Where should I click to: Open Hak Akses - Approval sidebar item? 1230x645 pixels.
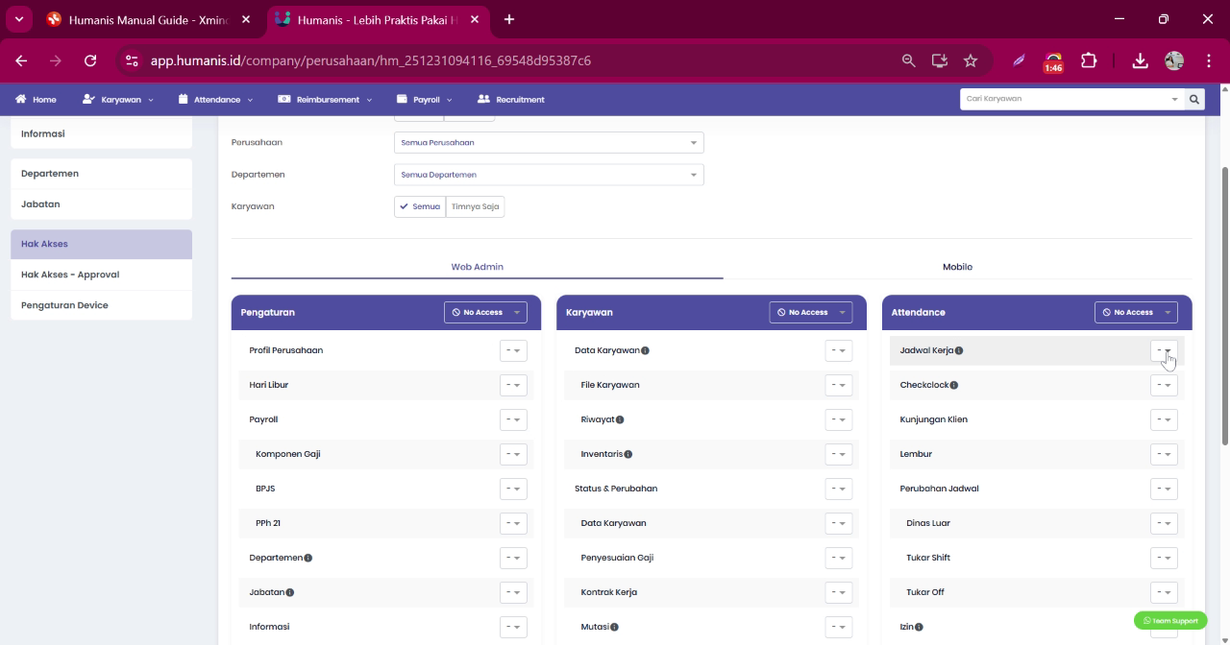pyautogui.click(x=101, y=275)
